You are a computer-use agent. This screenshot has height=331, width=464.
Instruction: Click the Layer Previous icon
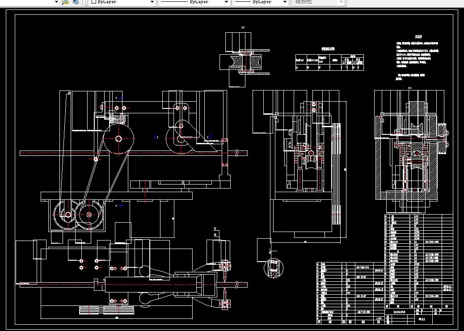pyautogui.click(x=76, y=2)
